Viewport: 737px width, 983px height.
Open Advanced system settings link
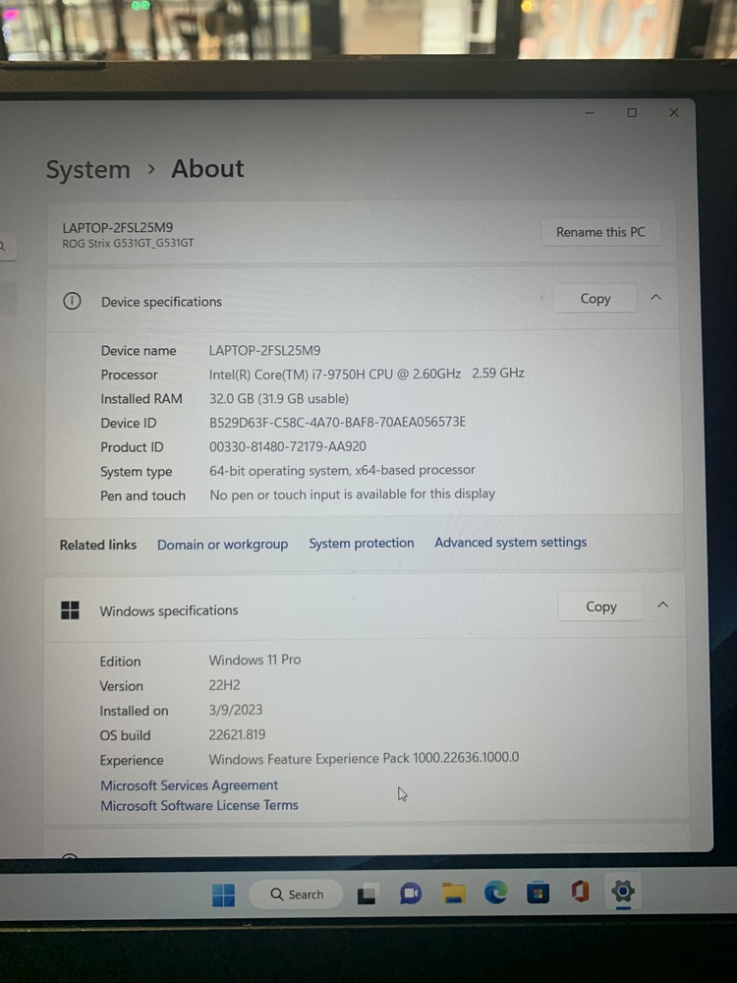[x=511, y=543]
